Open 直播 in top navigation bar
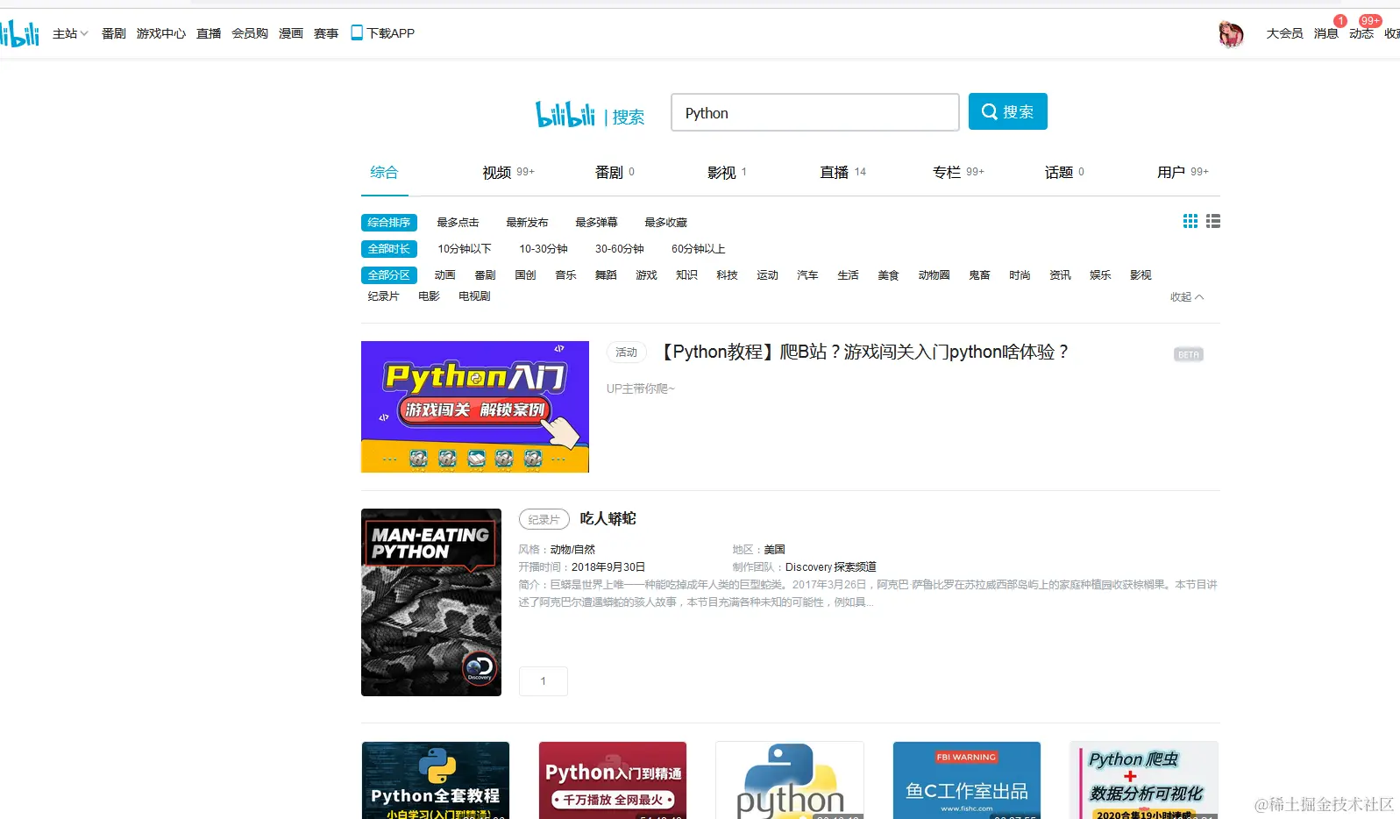The height and width of the screenshot is (819, 1400). [209, 33]
